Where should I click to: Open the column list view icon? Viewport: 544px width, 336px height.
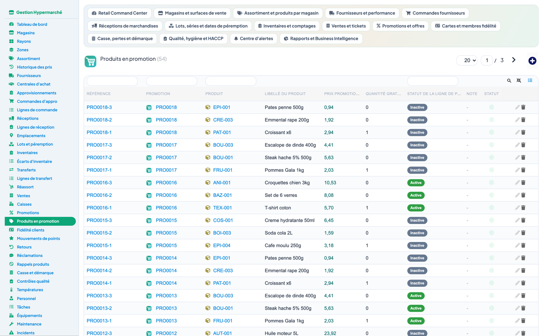coord(530,80)
